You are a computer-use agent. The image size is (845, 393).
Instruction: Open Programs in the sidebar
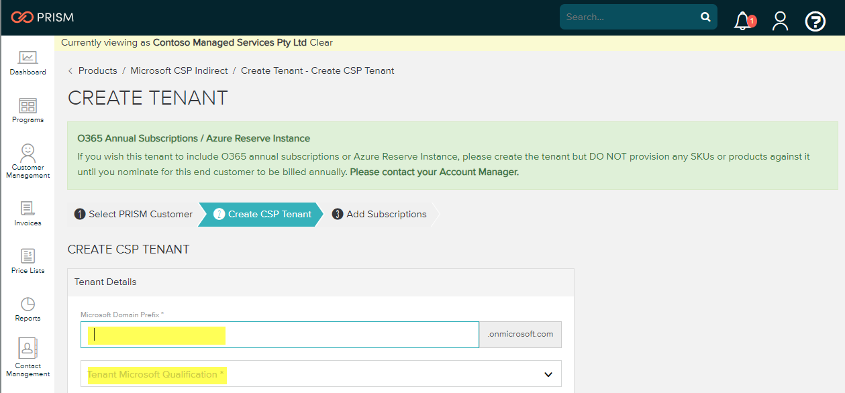[28, 111]
